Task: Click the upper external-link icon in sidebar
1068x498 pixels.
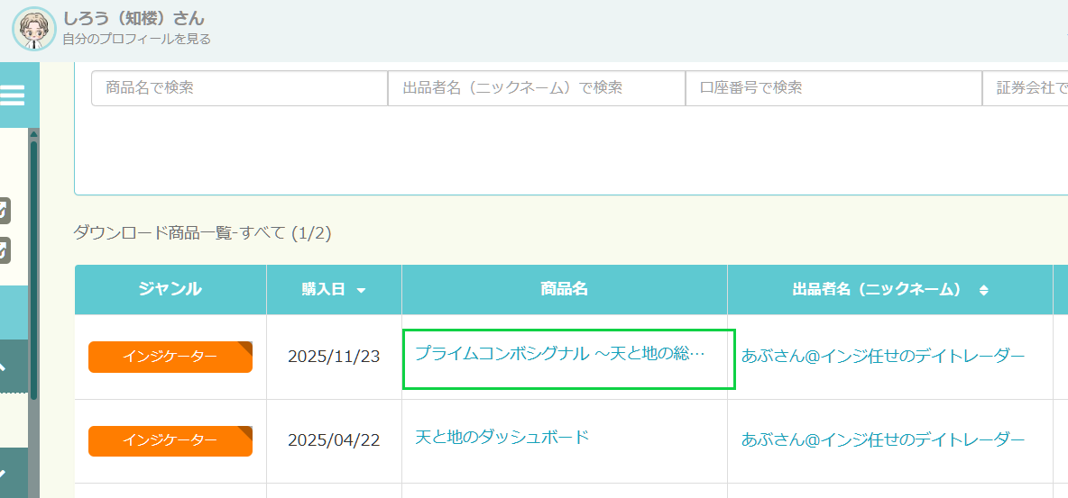Action: coord(5,210)
